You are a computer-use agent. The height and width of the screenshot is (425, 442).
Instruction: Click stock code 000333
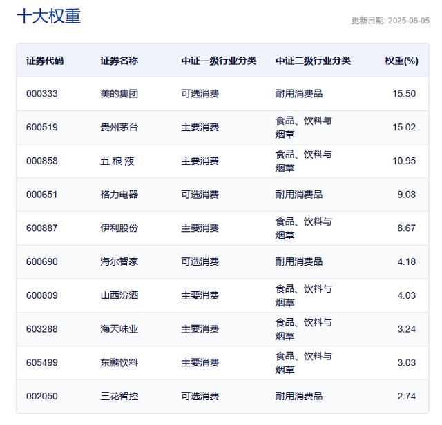pos(42,94)
